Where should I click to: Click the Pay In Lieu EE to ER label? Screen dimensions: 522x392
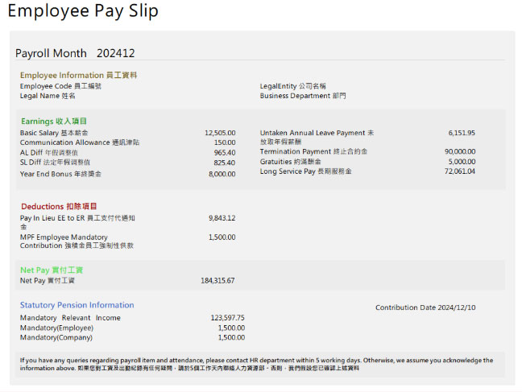tap(77, 222)
